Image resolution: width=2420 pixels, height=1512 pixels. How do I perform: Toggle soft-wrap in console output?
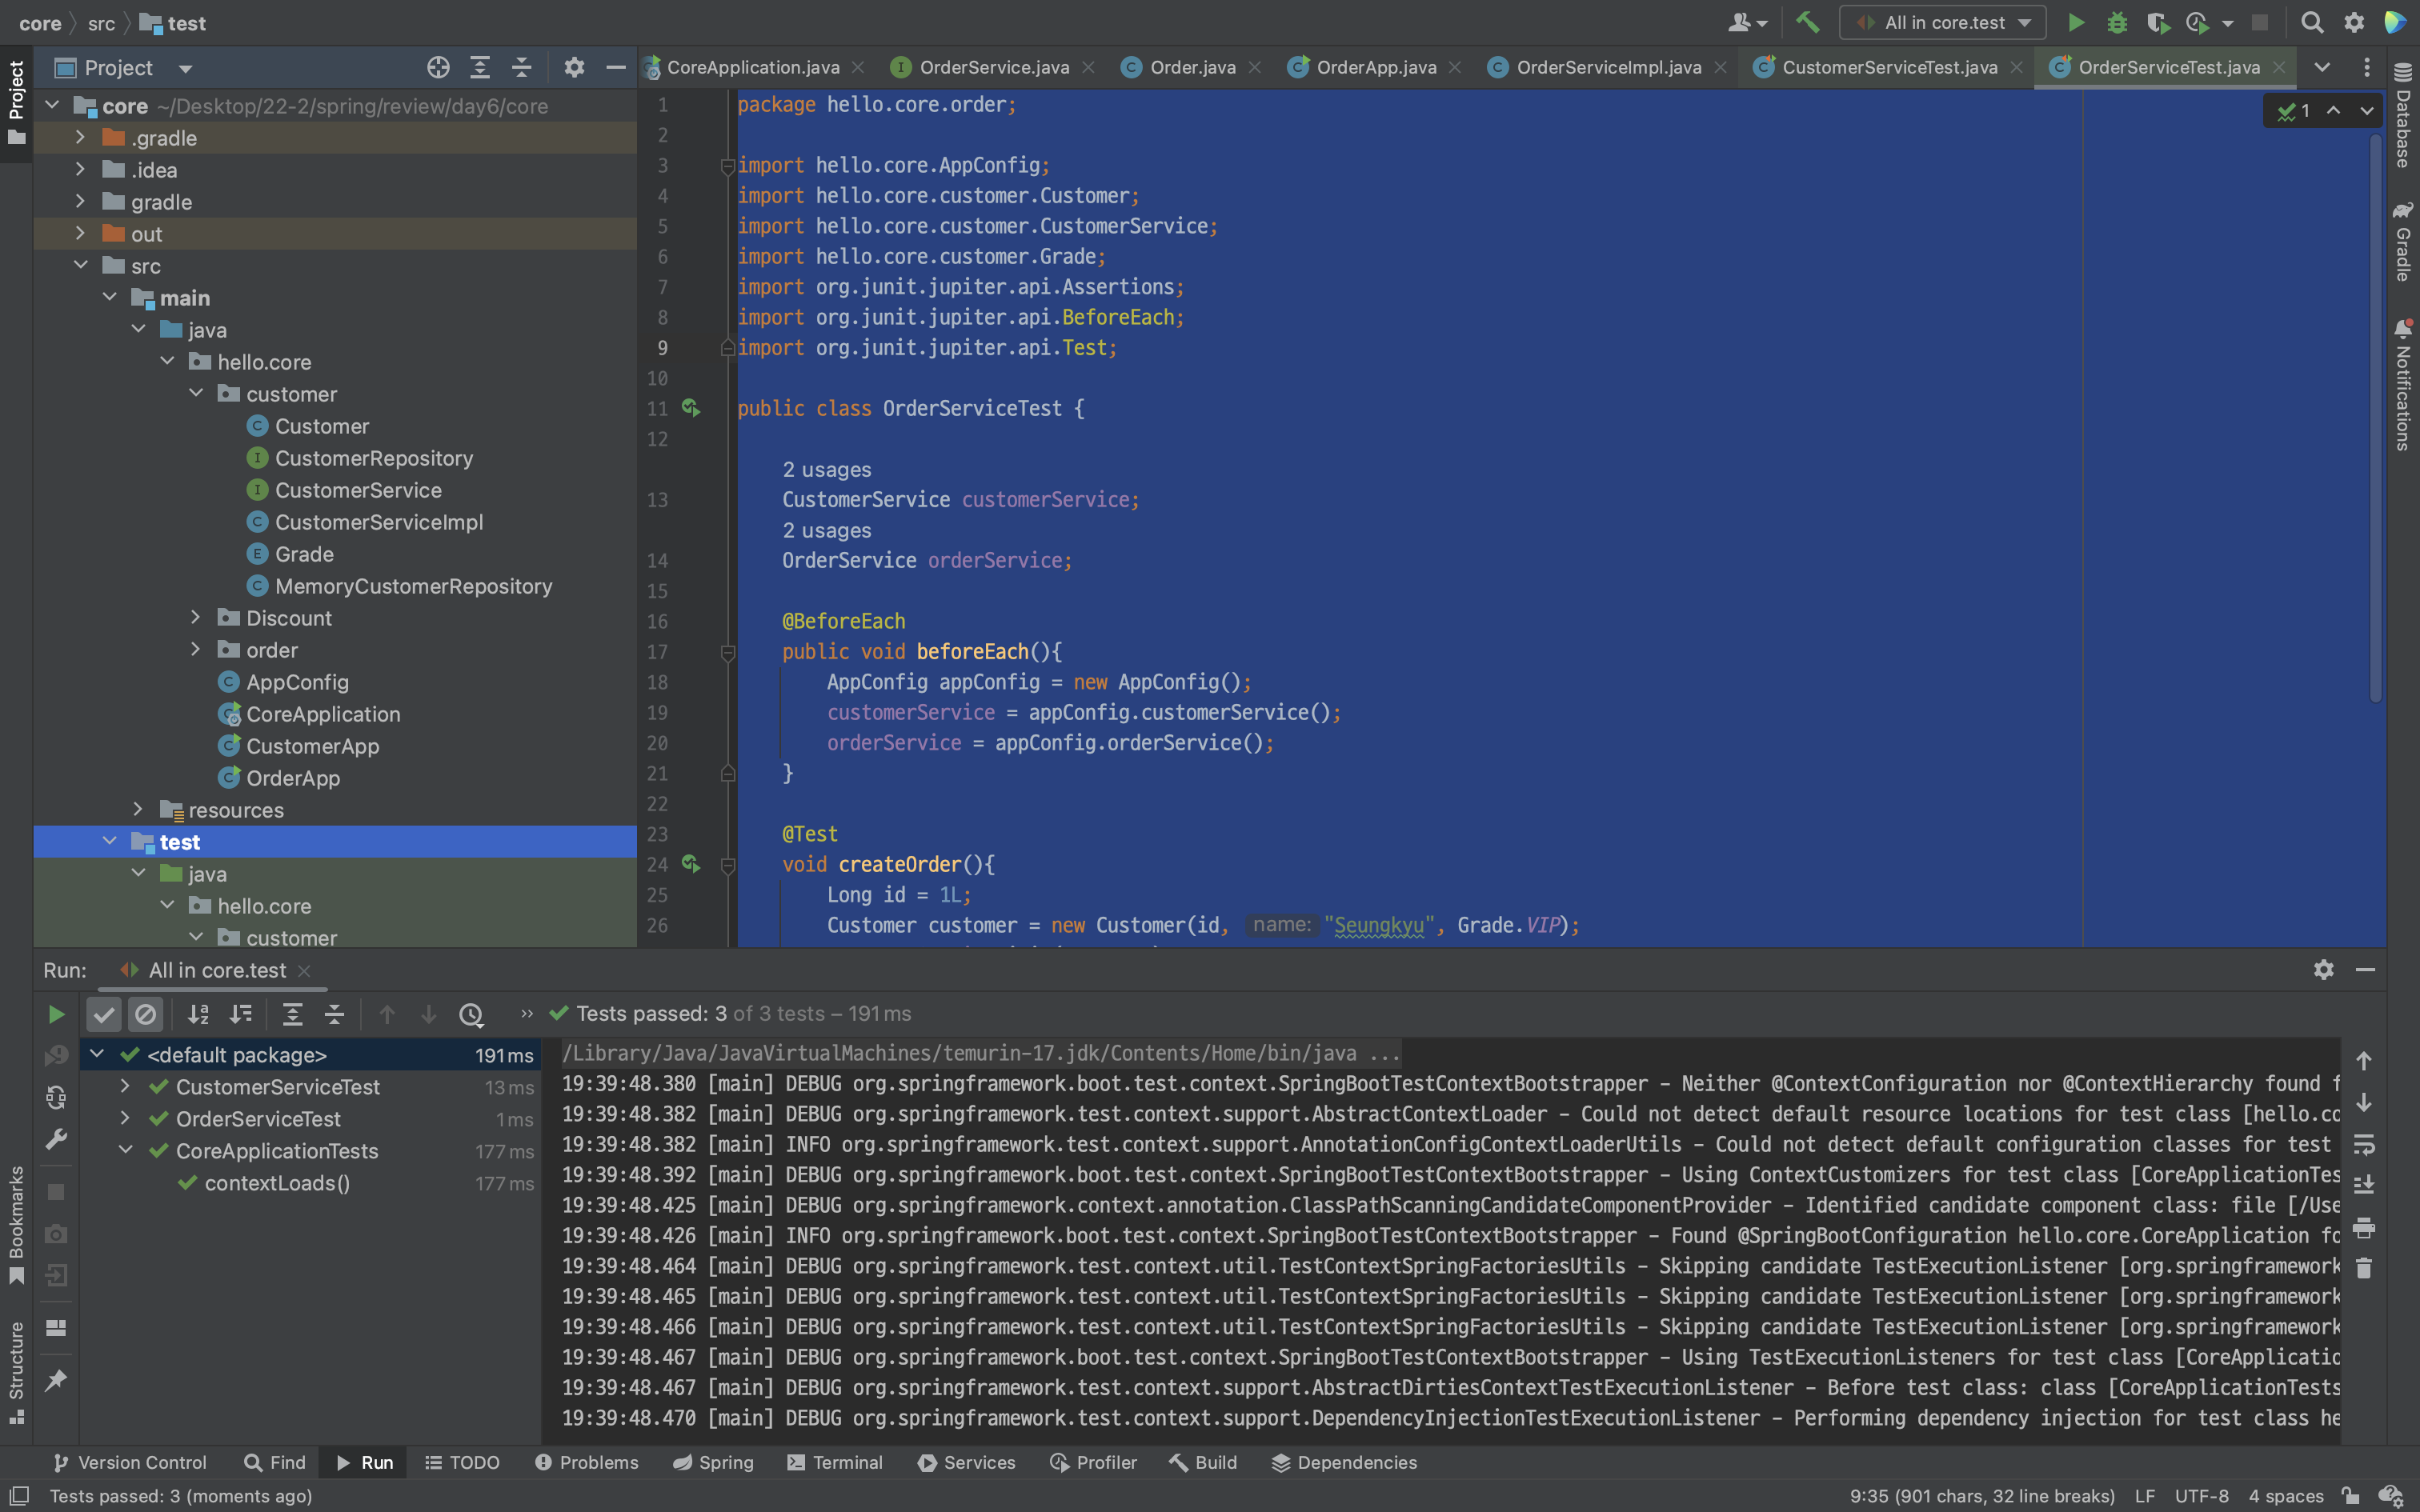pyautogui.click(x=2364, y=1143)
